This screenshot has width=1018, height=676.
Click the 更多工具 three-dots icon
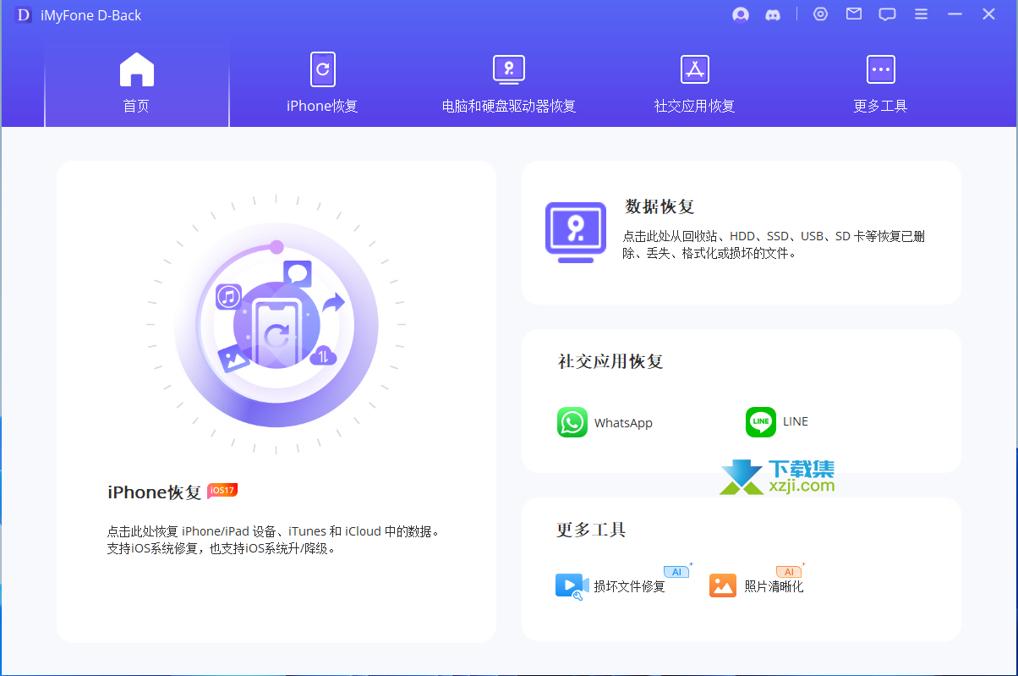(881, 69)
